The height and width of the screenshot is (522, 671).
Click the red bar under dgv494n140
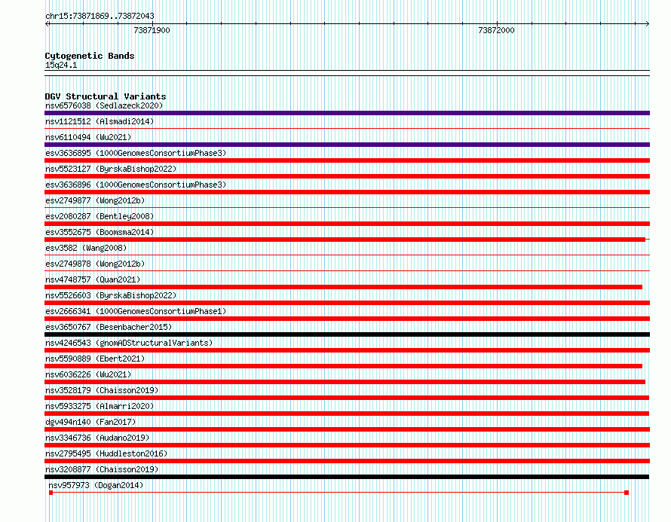[x=347, y=429]
